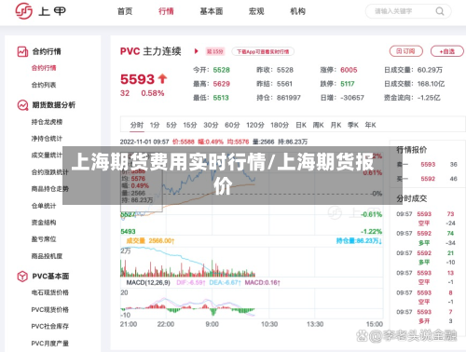Switch chart to 季K view
This screenshot has height=352, width=466.
[x=353, y=125]
